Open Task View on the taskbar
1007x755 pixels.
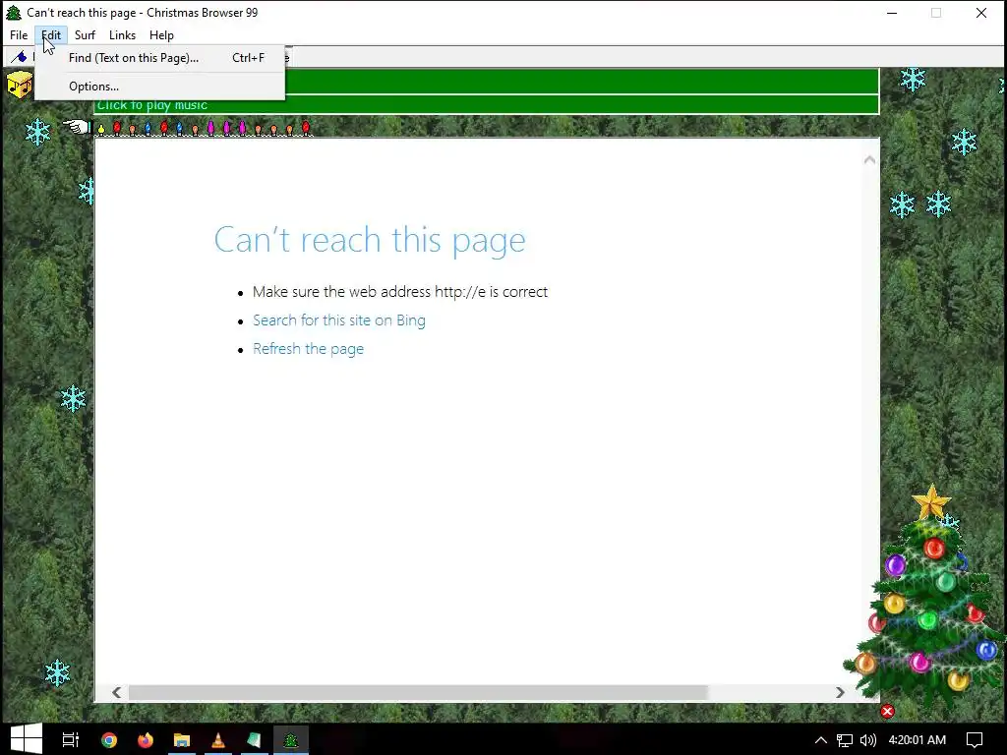70,739
